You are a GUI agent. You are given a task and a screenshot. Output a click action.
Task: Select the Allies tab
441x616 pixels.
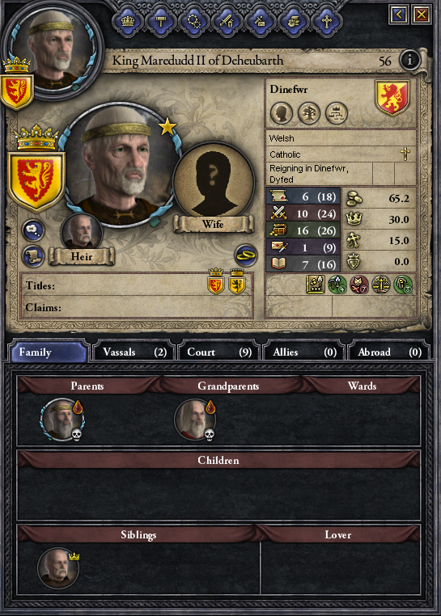pos(304,352)
